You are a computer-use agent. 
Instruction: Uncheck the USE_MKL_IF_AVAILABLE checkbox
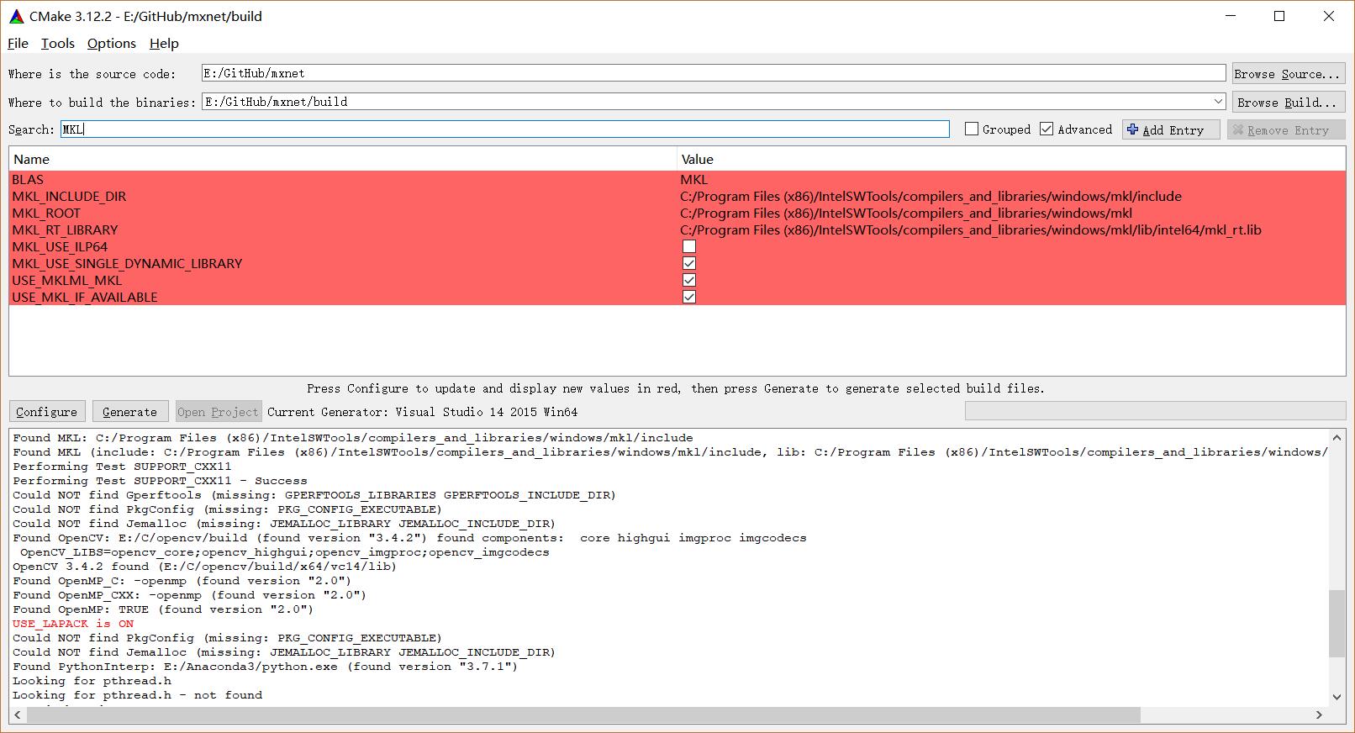(x=689, y=297)
